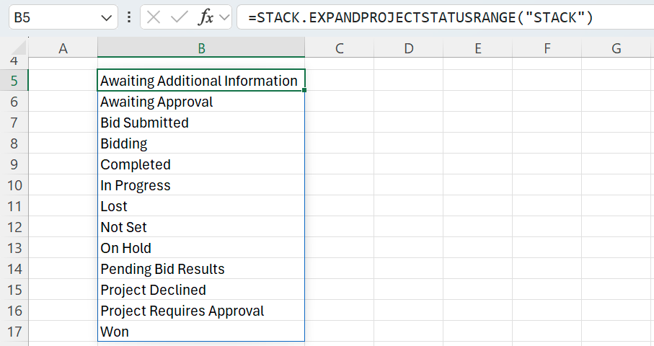Click the Awaiting Approval cell
The image size is (654, 346).
[x=200, y=102]
